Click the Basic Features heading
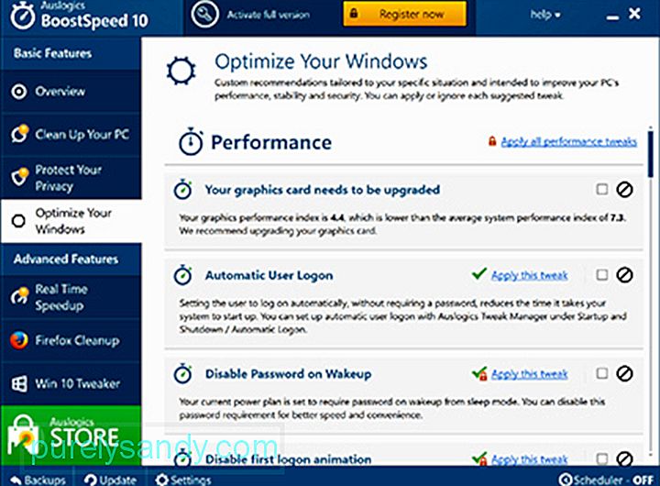Viewport: 660px width, 486px height. (x=52, y=53)
